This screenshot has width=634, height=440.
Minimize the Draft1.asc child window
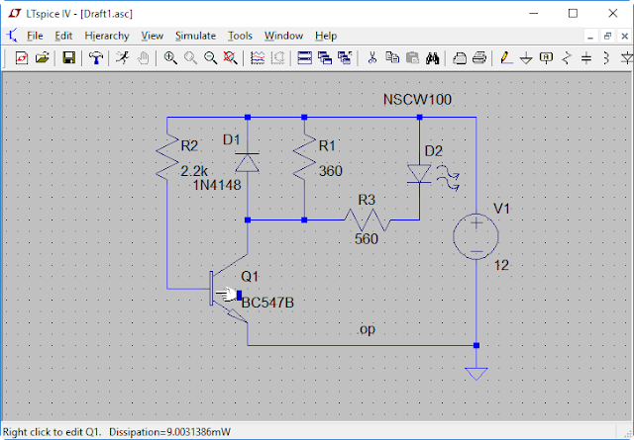coord(590,37)
